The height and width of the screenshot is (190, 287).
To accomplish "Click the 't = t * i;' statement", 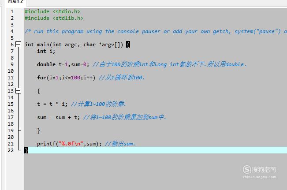I will click(x=52, y=104).
